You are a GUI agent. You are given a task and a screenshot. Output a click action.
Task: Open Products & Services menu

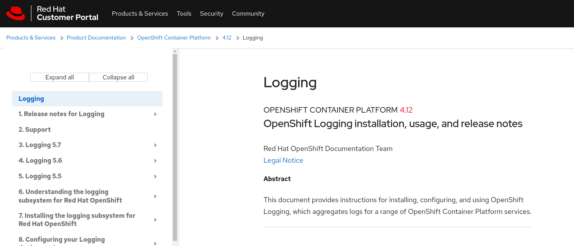coord(140,14)
